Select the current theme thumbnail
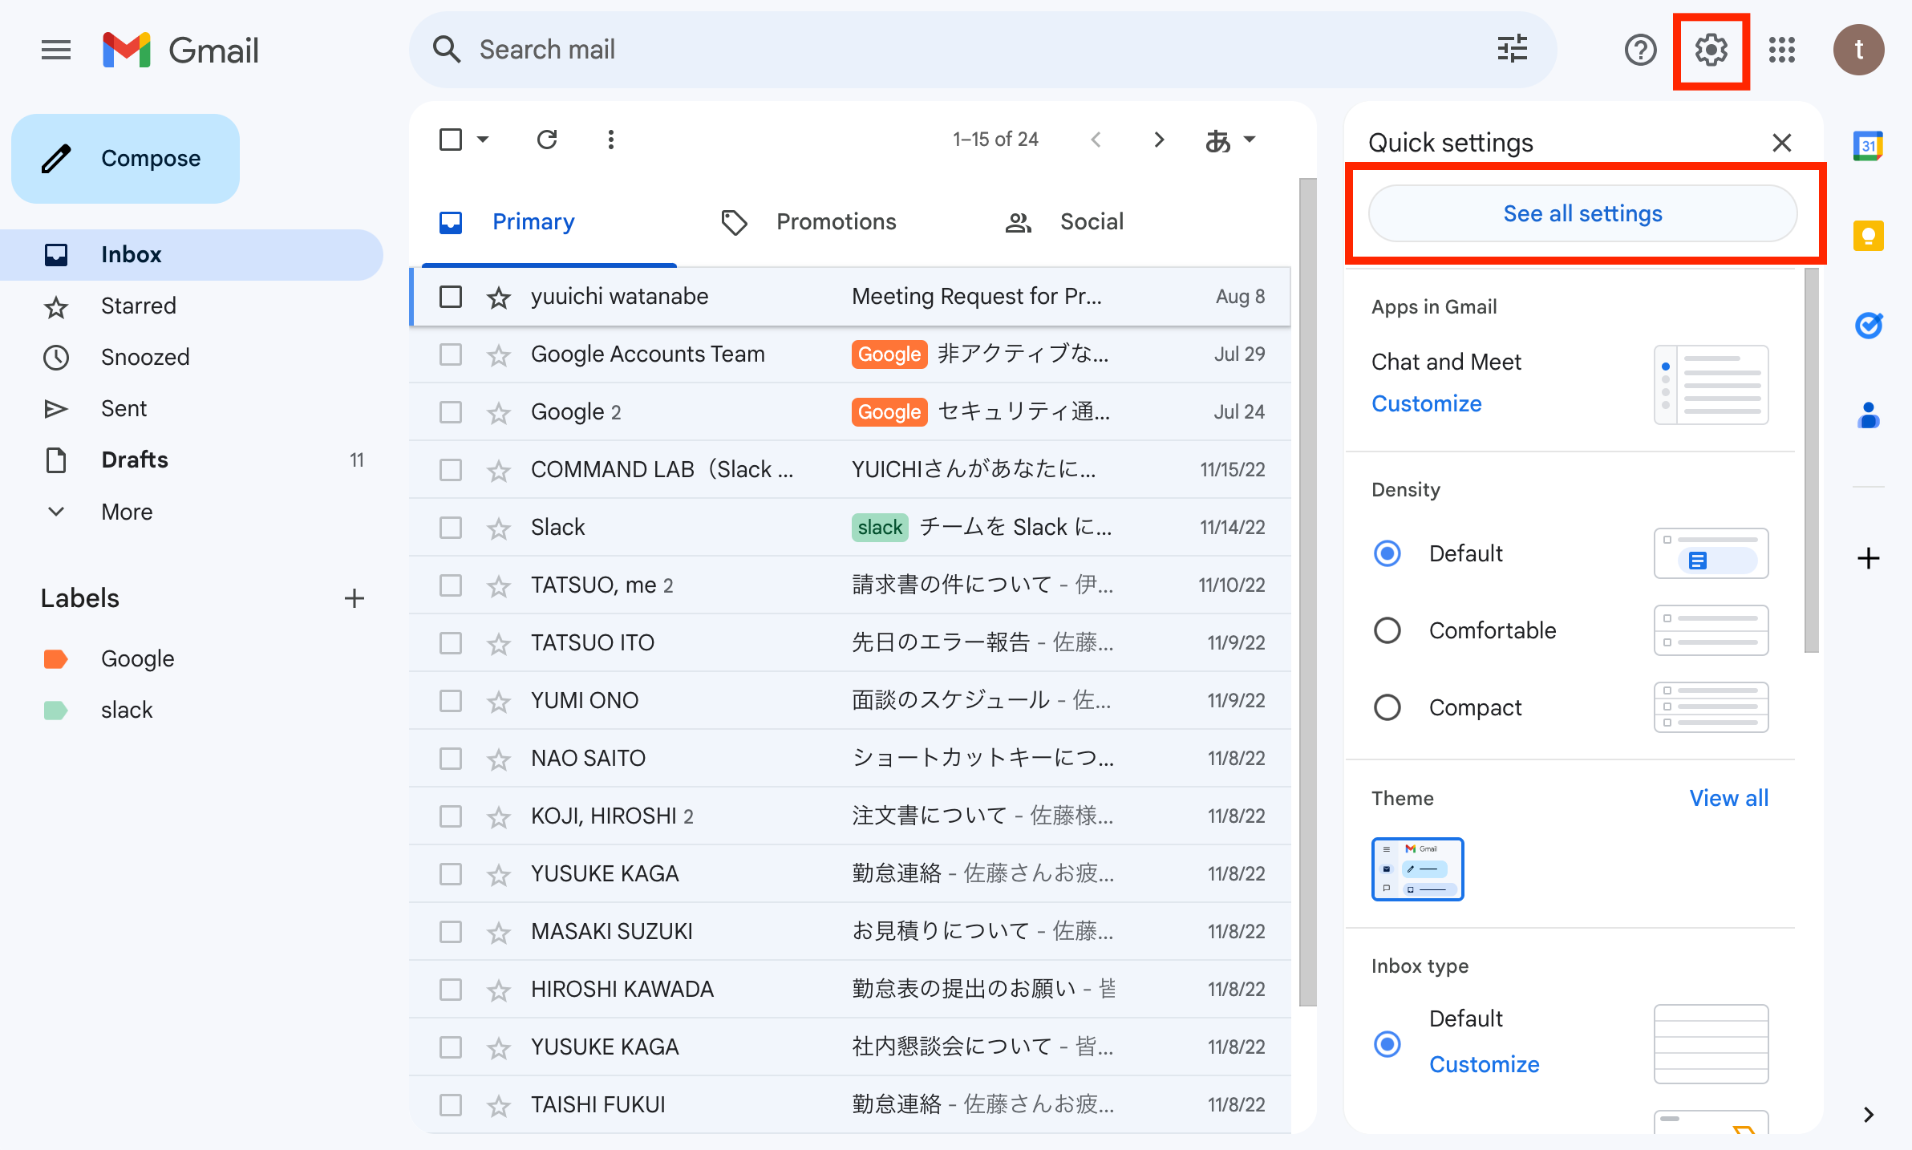This screenshot has width=1912, height=1150. (1417, 869)
